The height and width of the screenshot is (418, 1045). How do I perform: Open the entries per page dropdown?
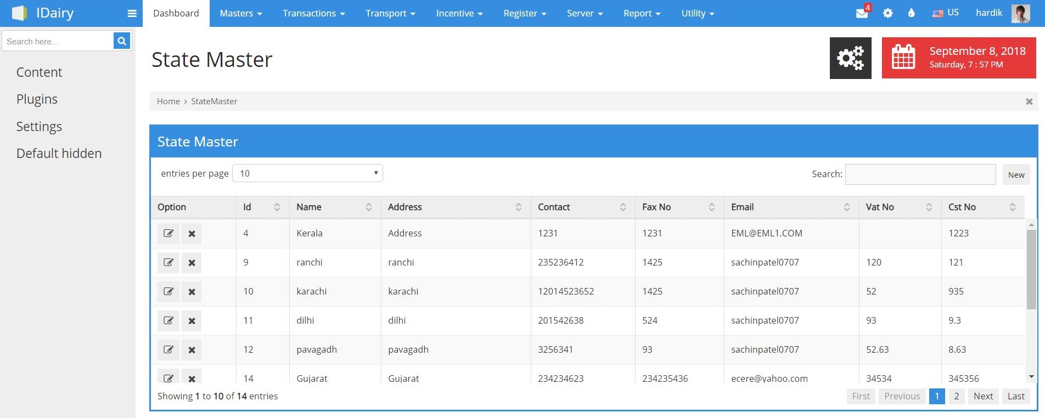point(307,173)
